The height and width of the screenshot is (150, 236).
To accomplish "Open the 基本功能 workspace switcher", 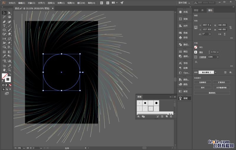I will tap(184, 3).
